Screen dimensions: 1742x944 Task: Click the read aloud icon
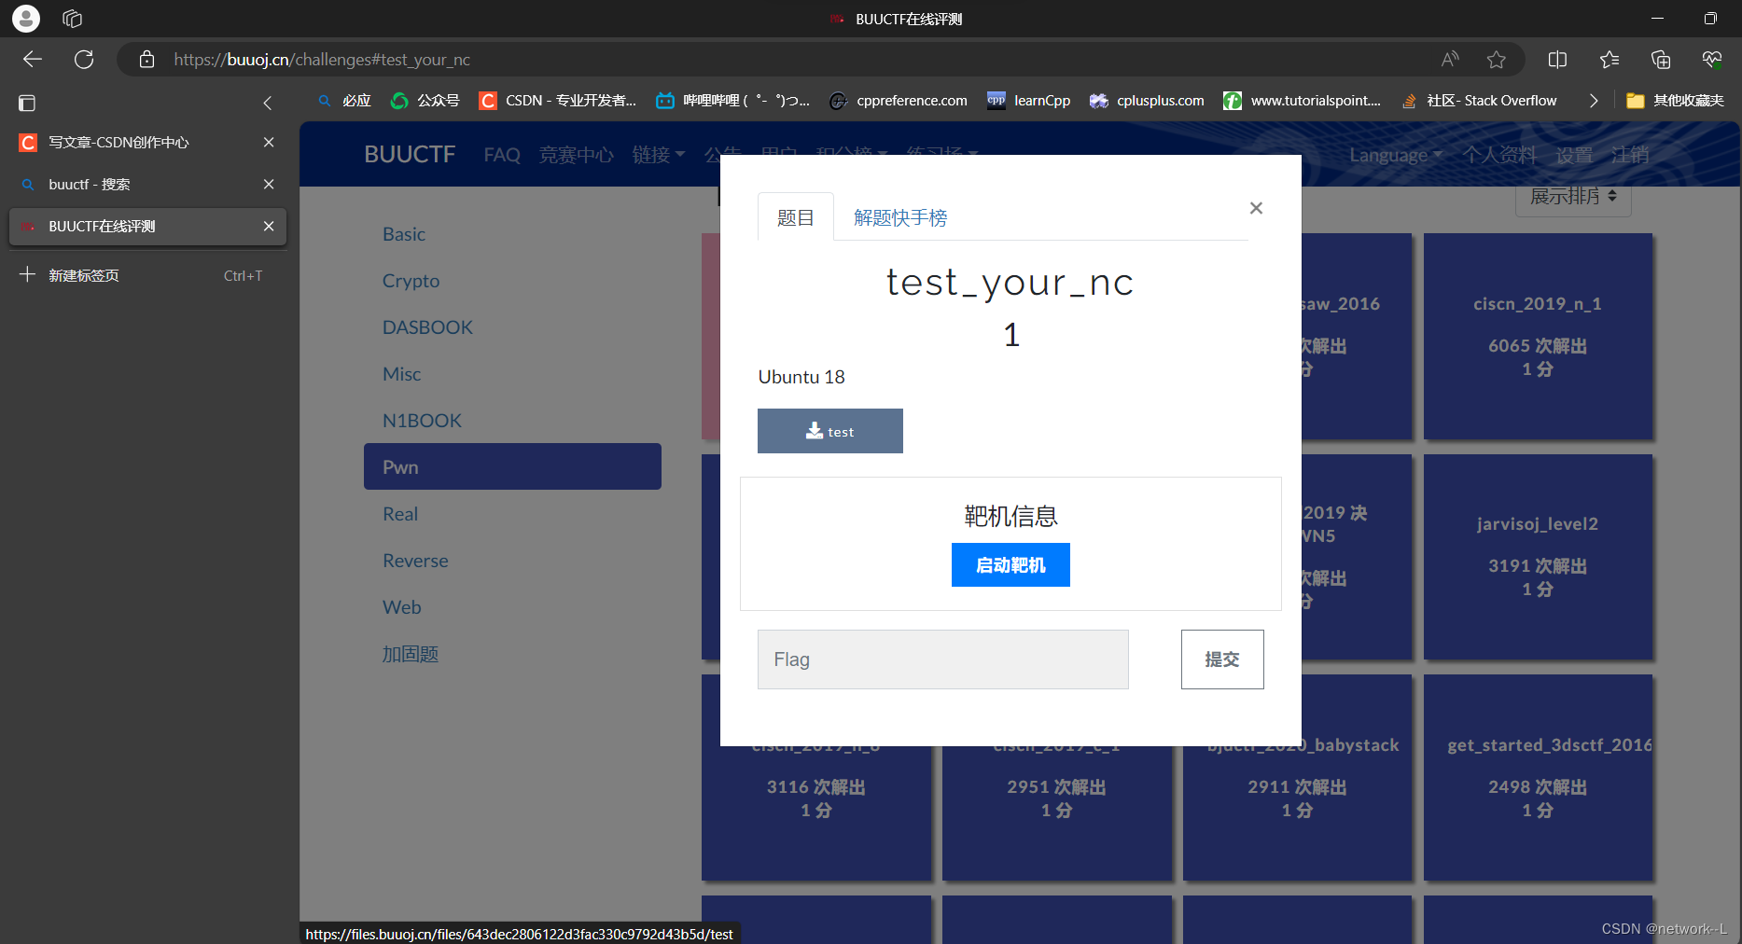tap(1449, 60)
